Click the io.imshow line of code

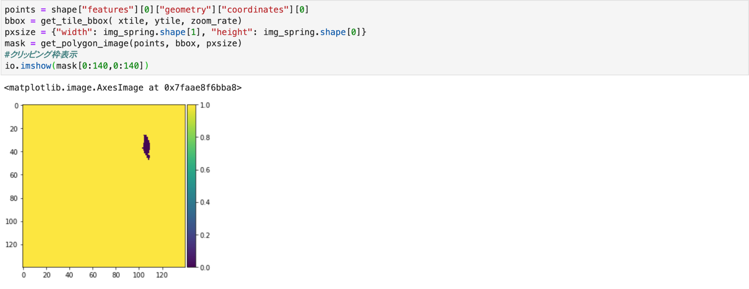(77, 66)
